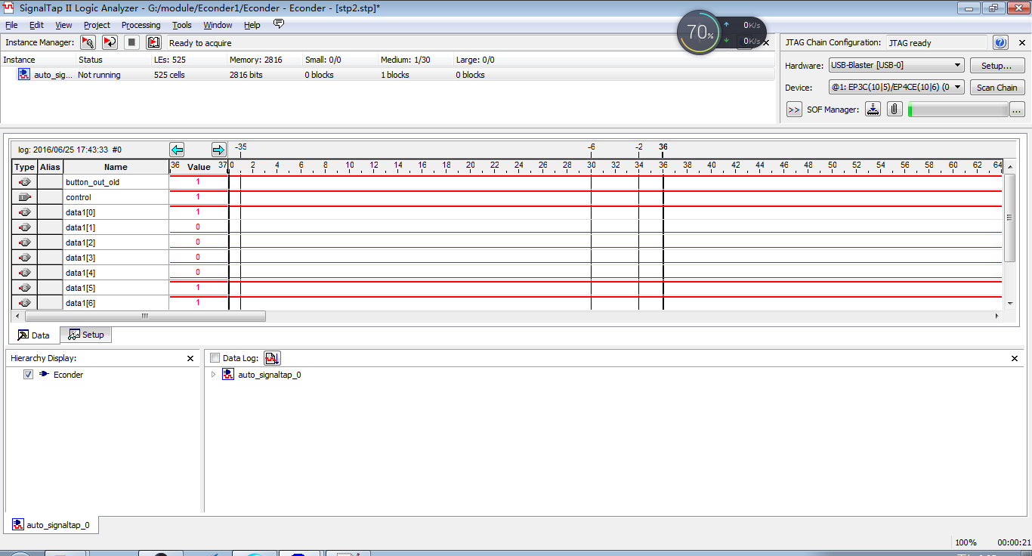Open the Device selection dropdown
This screenshot has height=556, width=1032.
[x=896, y=88]
